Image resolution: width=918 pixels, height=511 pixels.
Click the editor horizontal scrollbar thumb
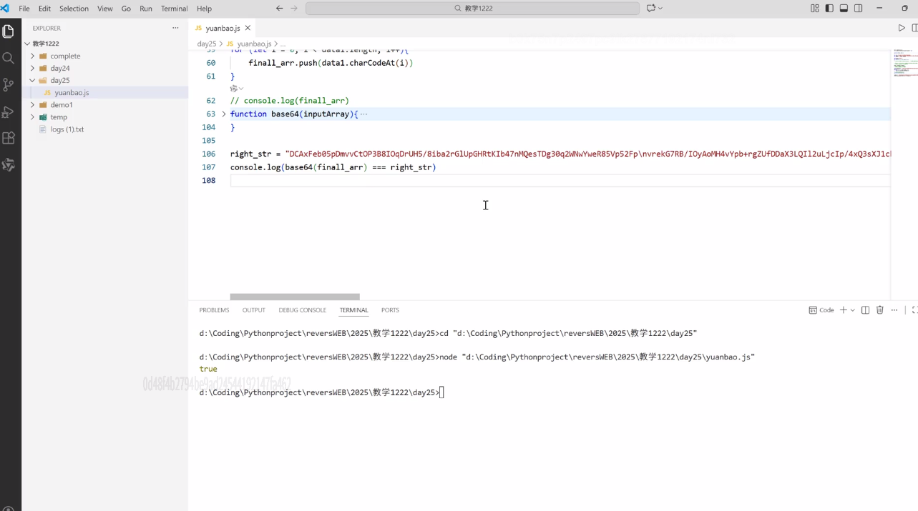click(295, 297)
